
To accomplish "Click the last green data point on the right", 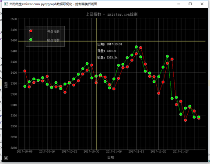I will click(199, 117).
